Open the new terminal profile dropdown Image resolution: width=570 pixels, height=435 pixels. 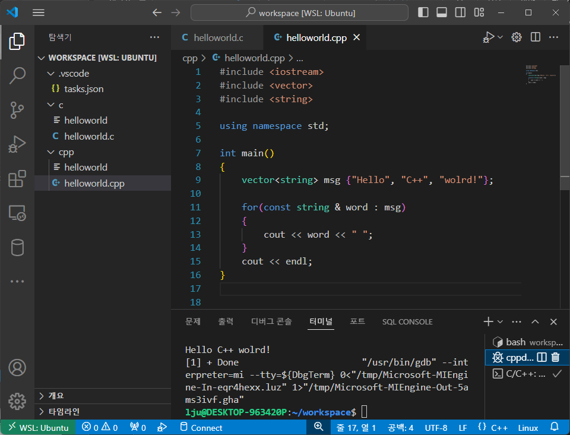[500, 321]
